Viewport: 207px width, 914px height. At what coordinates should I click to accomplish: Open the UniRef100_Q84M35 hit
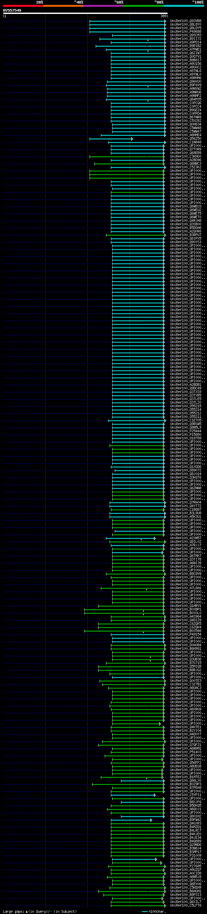(x=186, y=99)
